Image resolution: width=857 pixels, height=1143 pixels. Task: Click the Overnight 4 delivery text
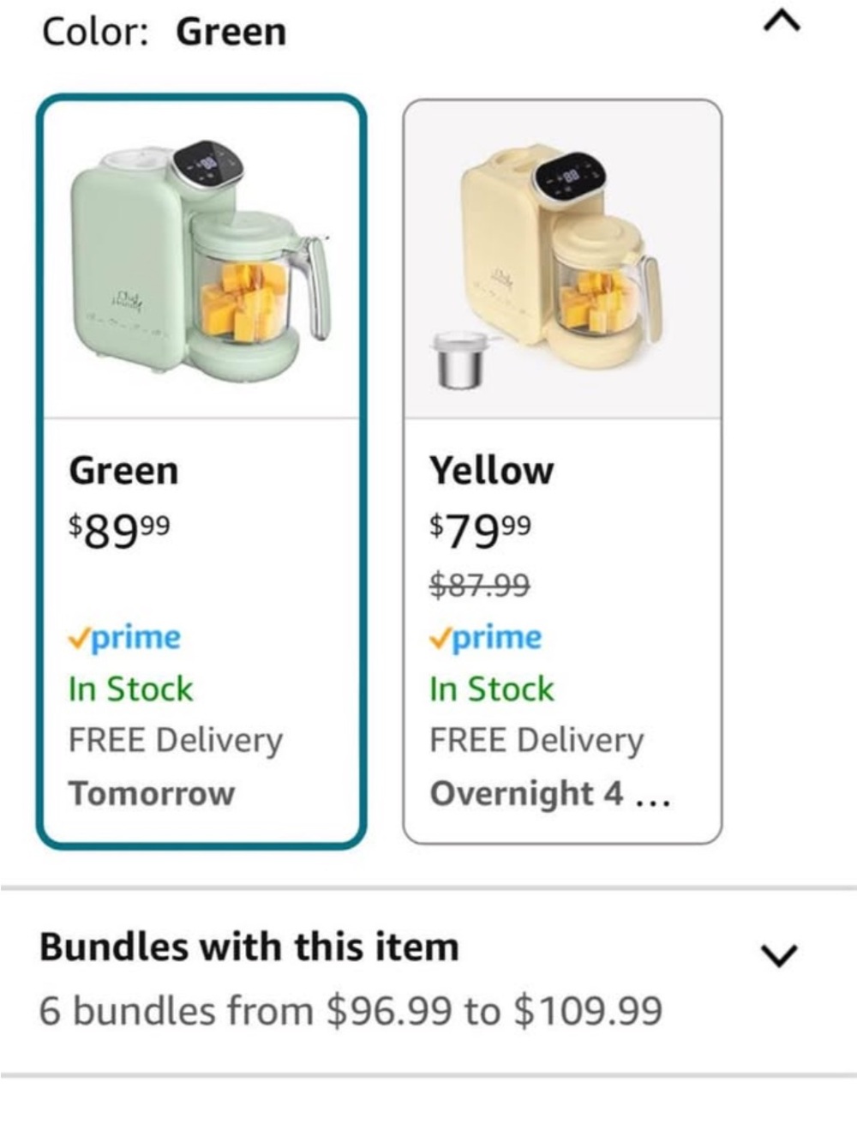[x=549, y=794]
